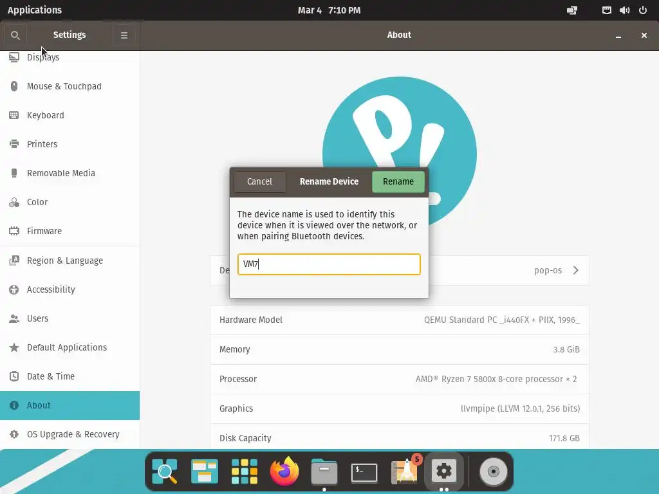Click the Graphics llvmpipe value
The width and height of the screenshot is (659, 494).
520,408
